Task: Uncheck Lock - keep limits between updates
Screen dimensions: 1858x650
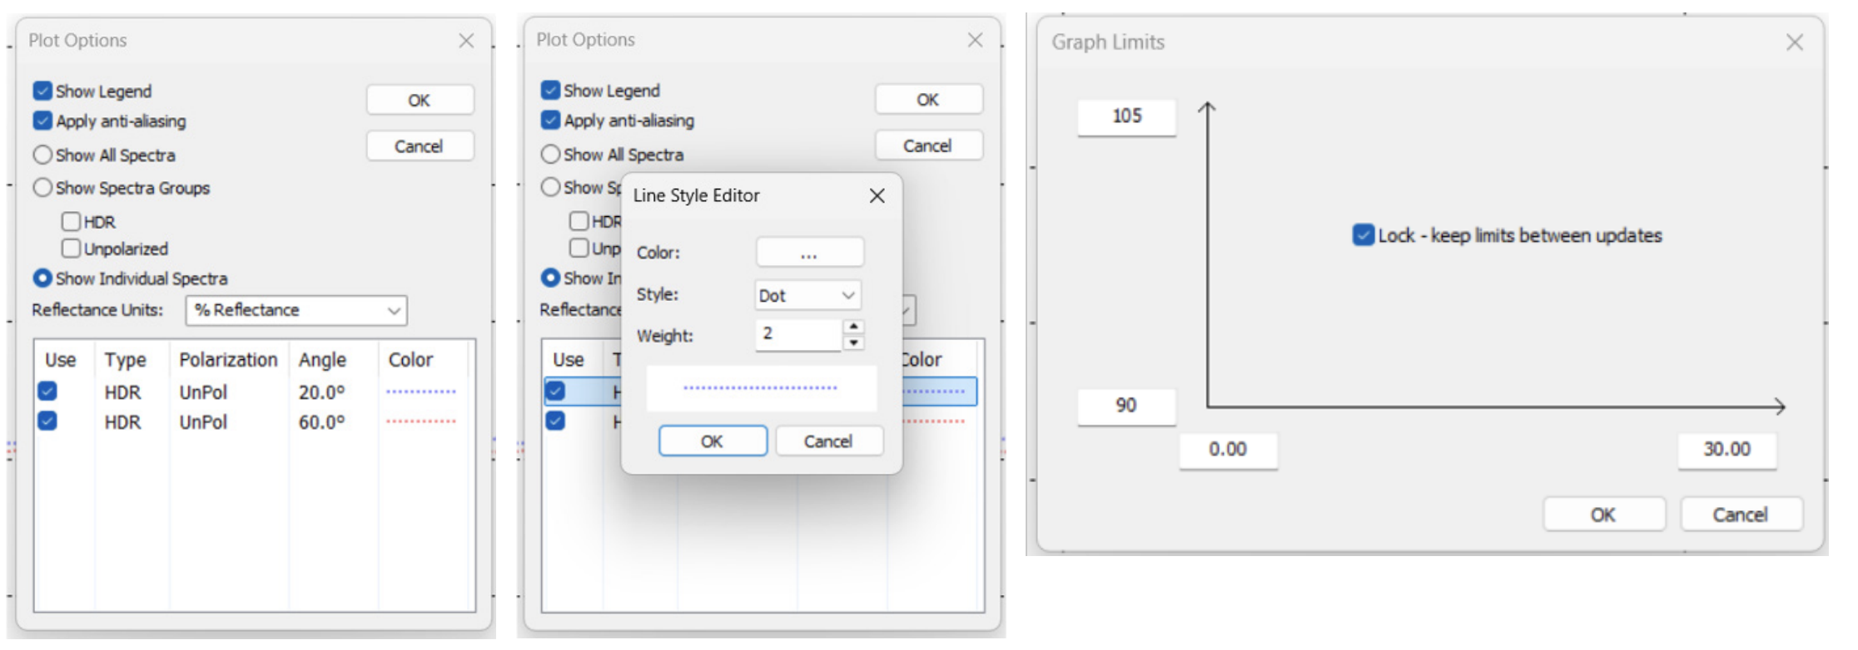Action: click(1363, 235)
